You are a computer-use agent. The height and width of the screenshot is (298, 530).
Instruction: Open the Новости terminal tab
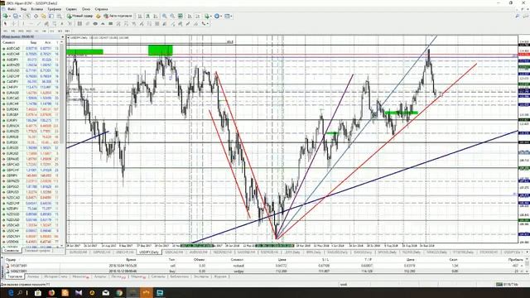click(x=80, y=276)
